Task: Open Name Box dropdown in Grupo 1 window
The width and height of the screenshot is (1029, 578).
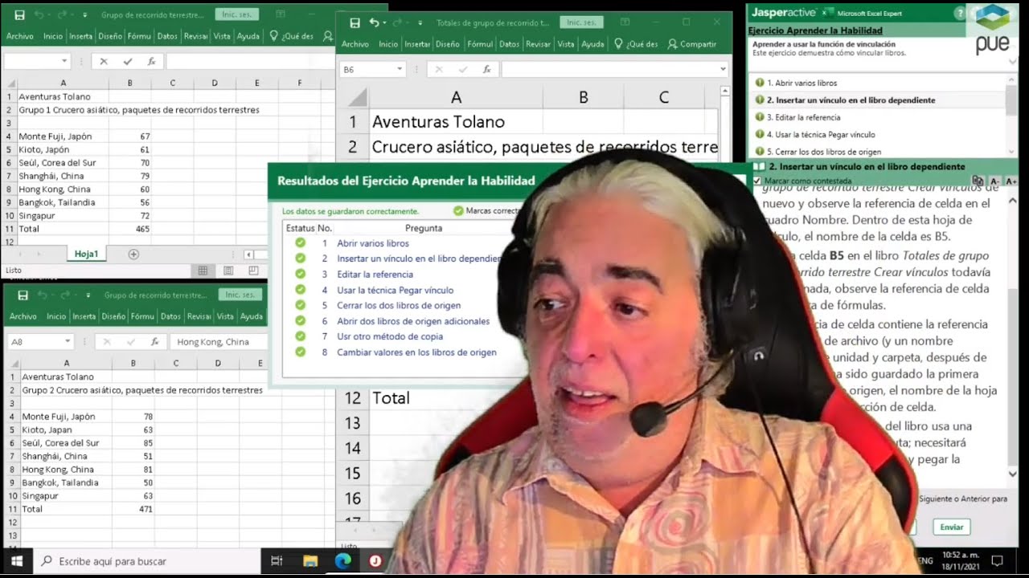Action: click(x=65, y=61)
